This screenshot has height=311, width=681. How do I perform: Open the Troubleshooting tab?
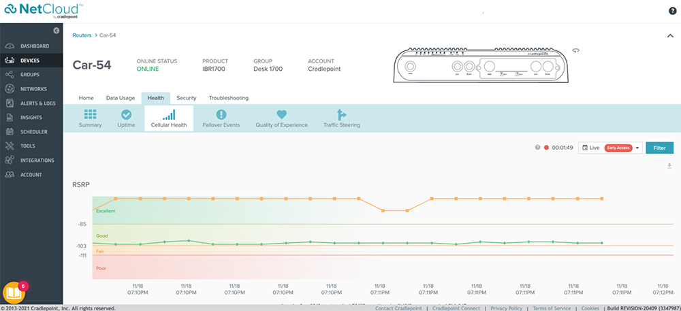228,98
